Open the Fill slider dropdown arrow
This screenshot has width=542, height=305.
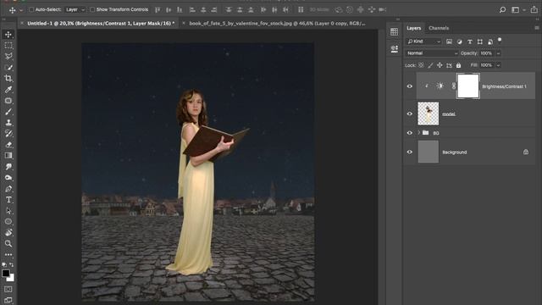pyautogui.click(x=498, y=65)
